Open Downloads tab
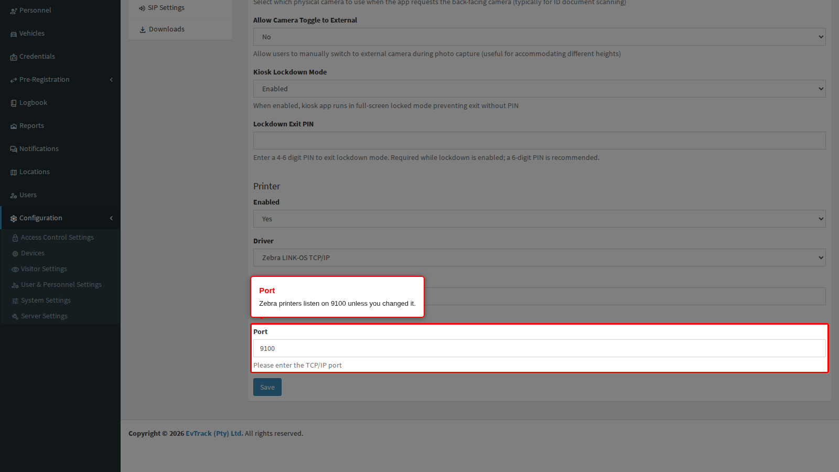839x472 pixels. (180, 29)
